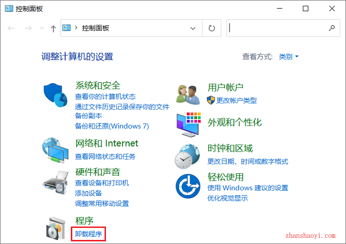Viewport: 346px width, 244px height.
Task: Click the Network and Internet globe icon
Action: click(55, 150)
